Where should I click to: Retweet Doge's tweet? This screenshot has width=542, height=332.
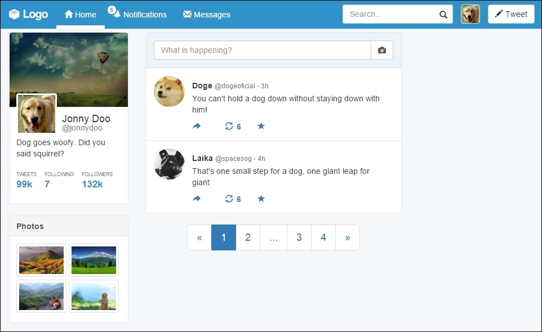pos(229,126)
